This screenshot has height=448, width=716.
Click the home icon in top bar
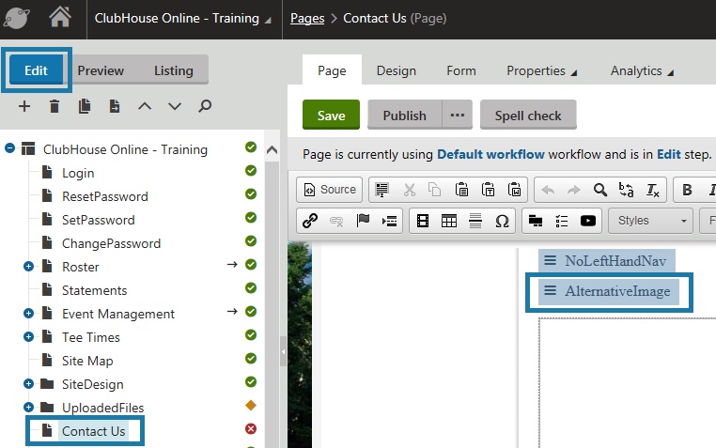point(59,18)
